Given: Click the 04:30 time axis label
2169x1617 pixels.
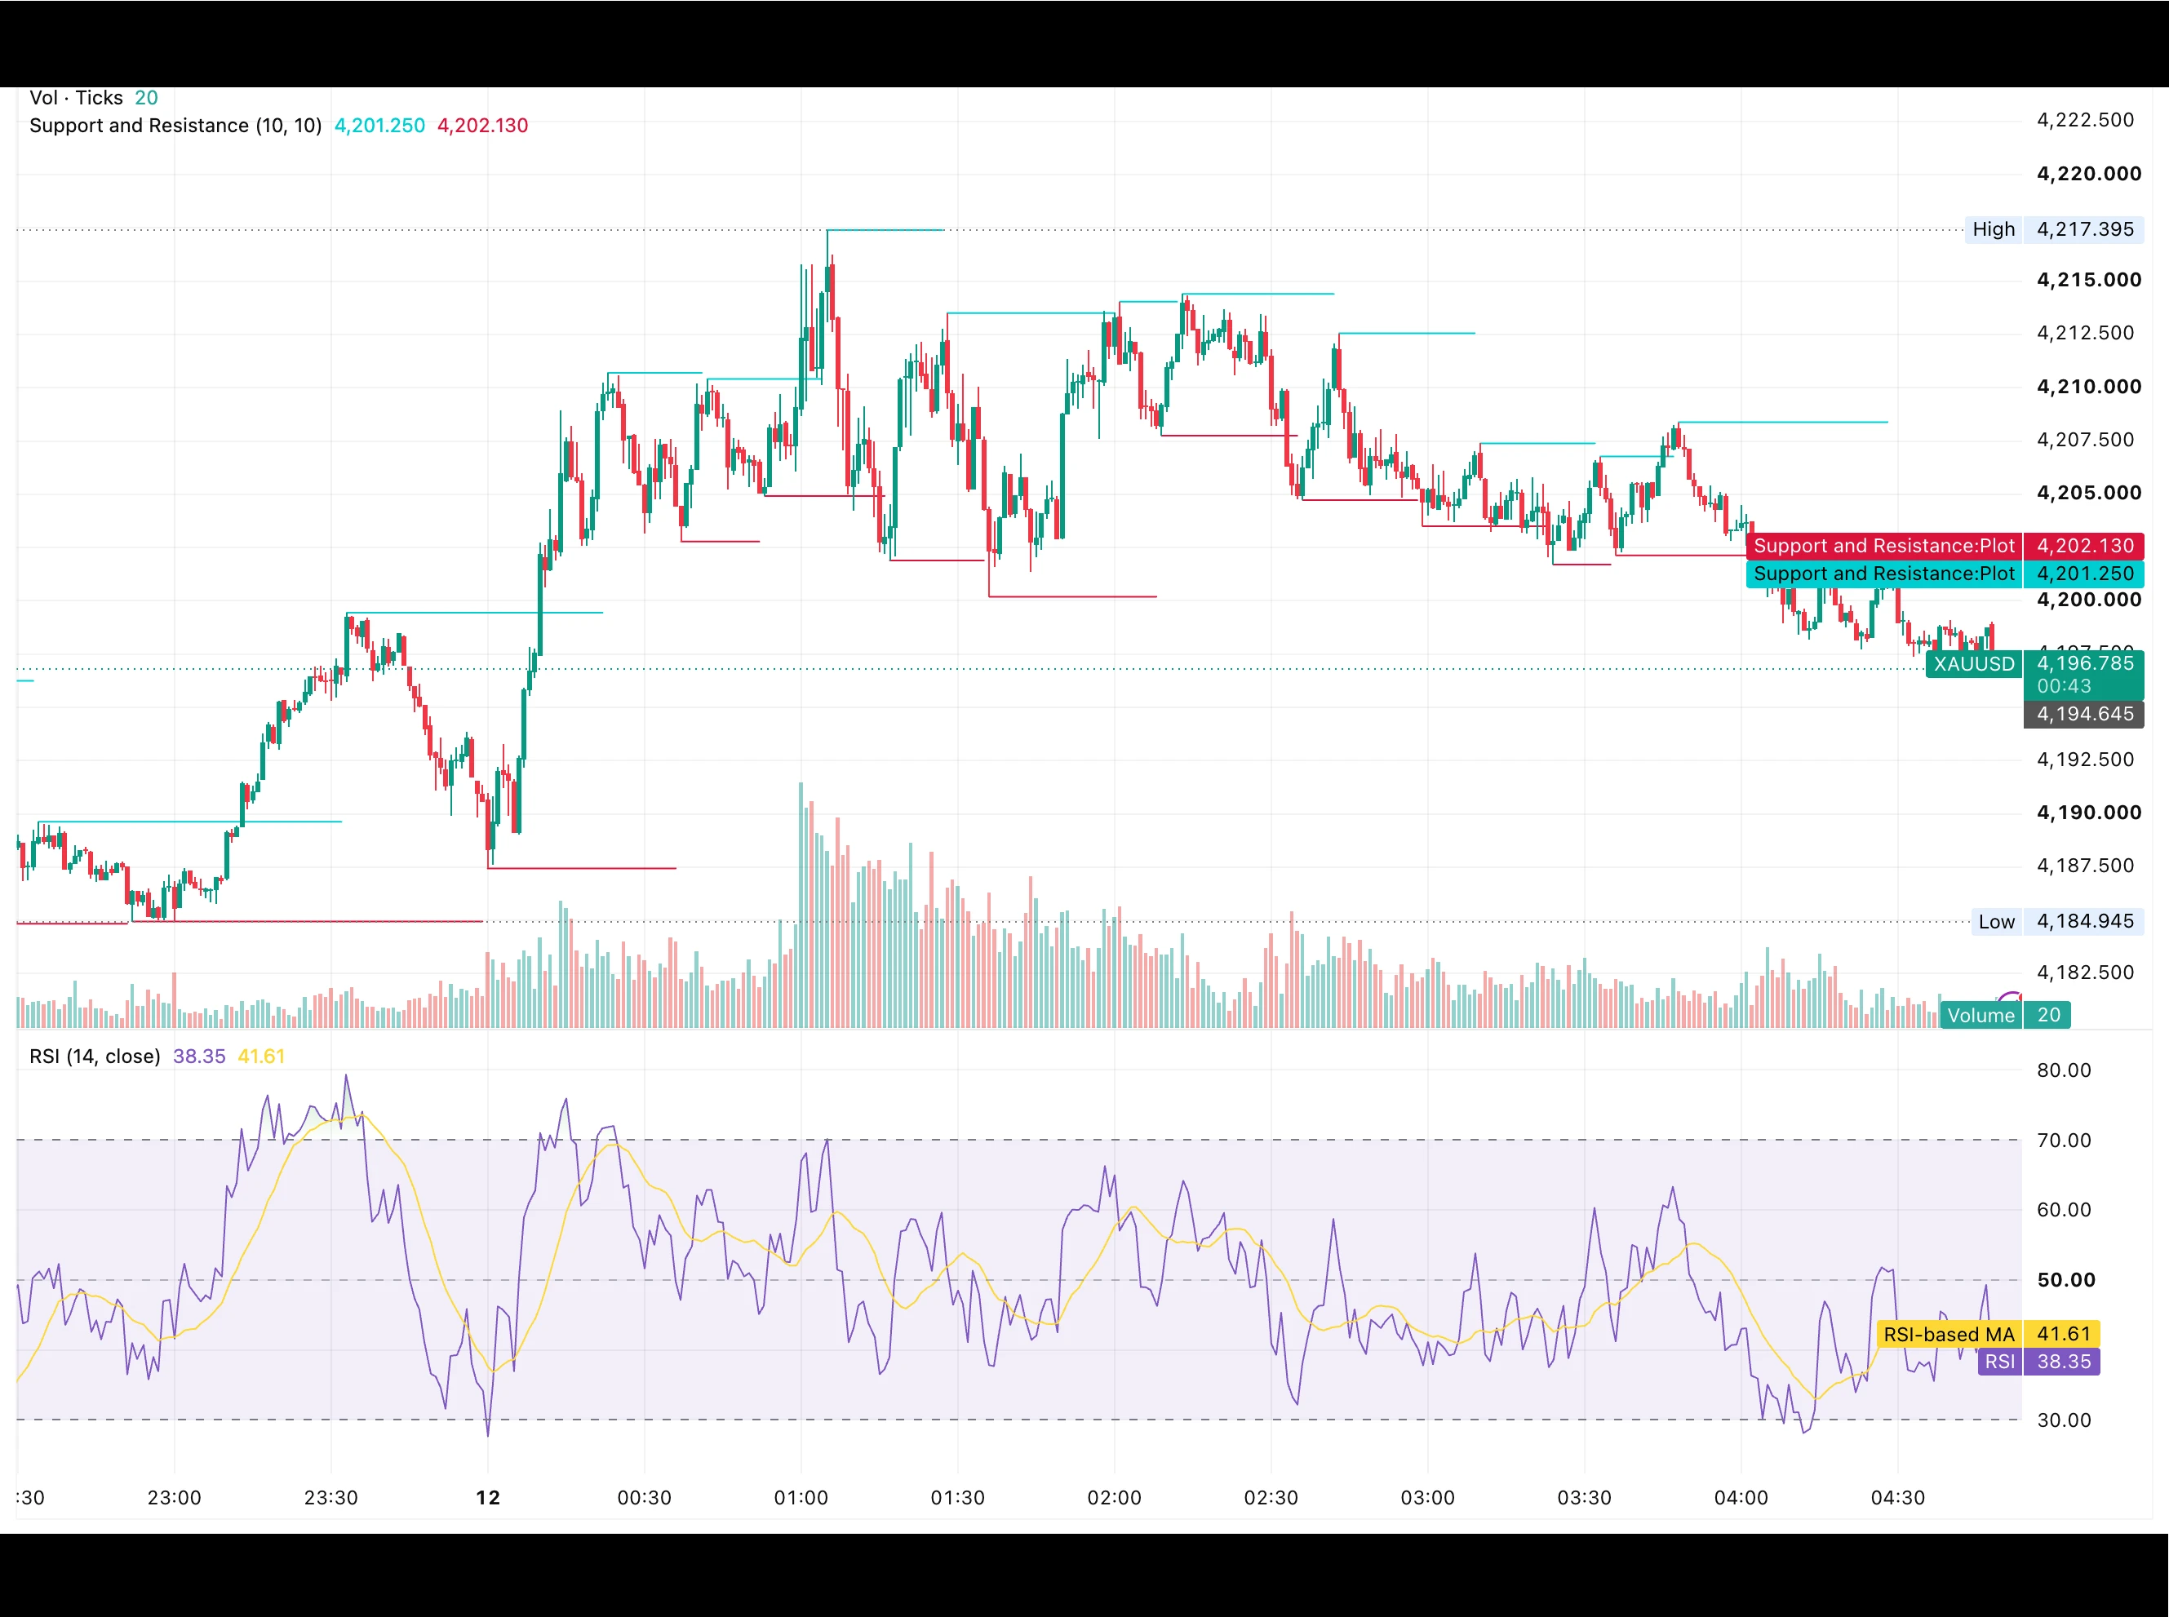Looking at the screenshot, I should [1898, 1498].
